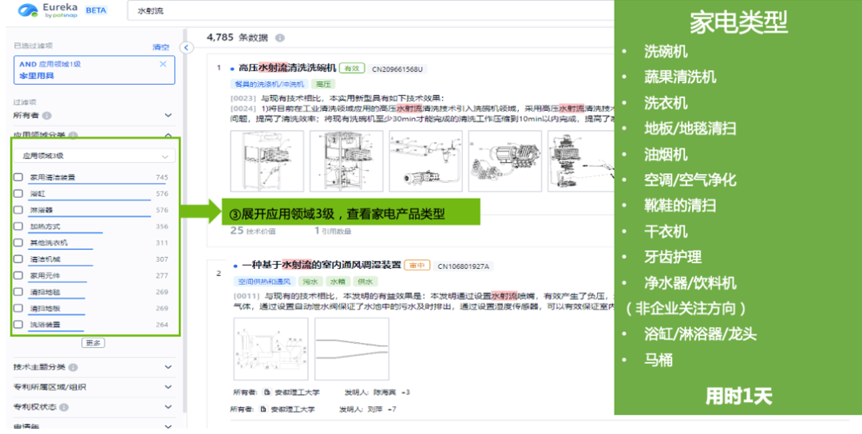
Task: Open first patent drawing thumbnail of dishwasher
Action: tap(267, 161)
